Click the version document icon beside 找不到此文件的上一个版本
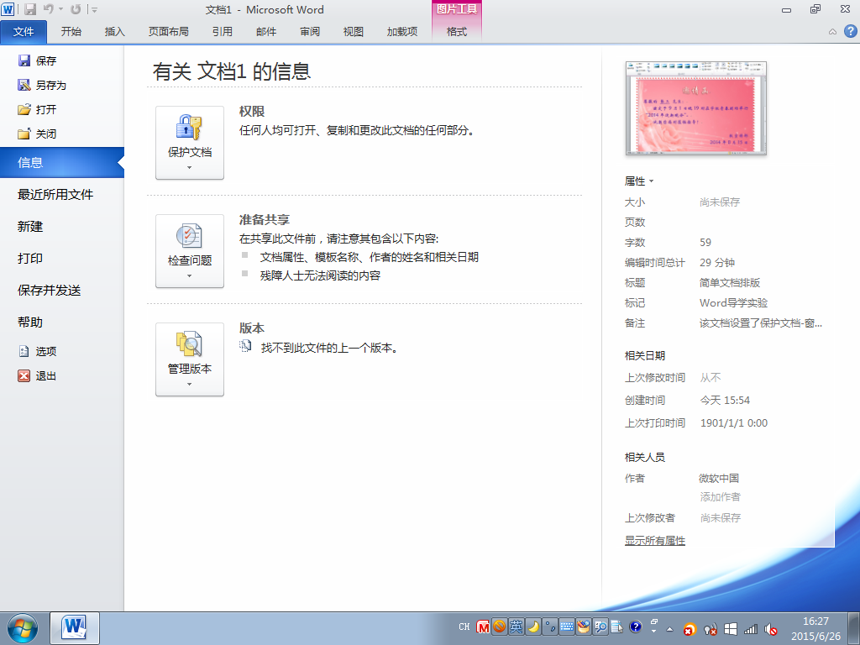 246,346
